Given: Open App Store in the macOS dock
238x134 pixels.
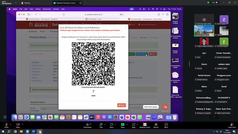Looking at the screenshot, I should click(110, 117).
